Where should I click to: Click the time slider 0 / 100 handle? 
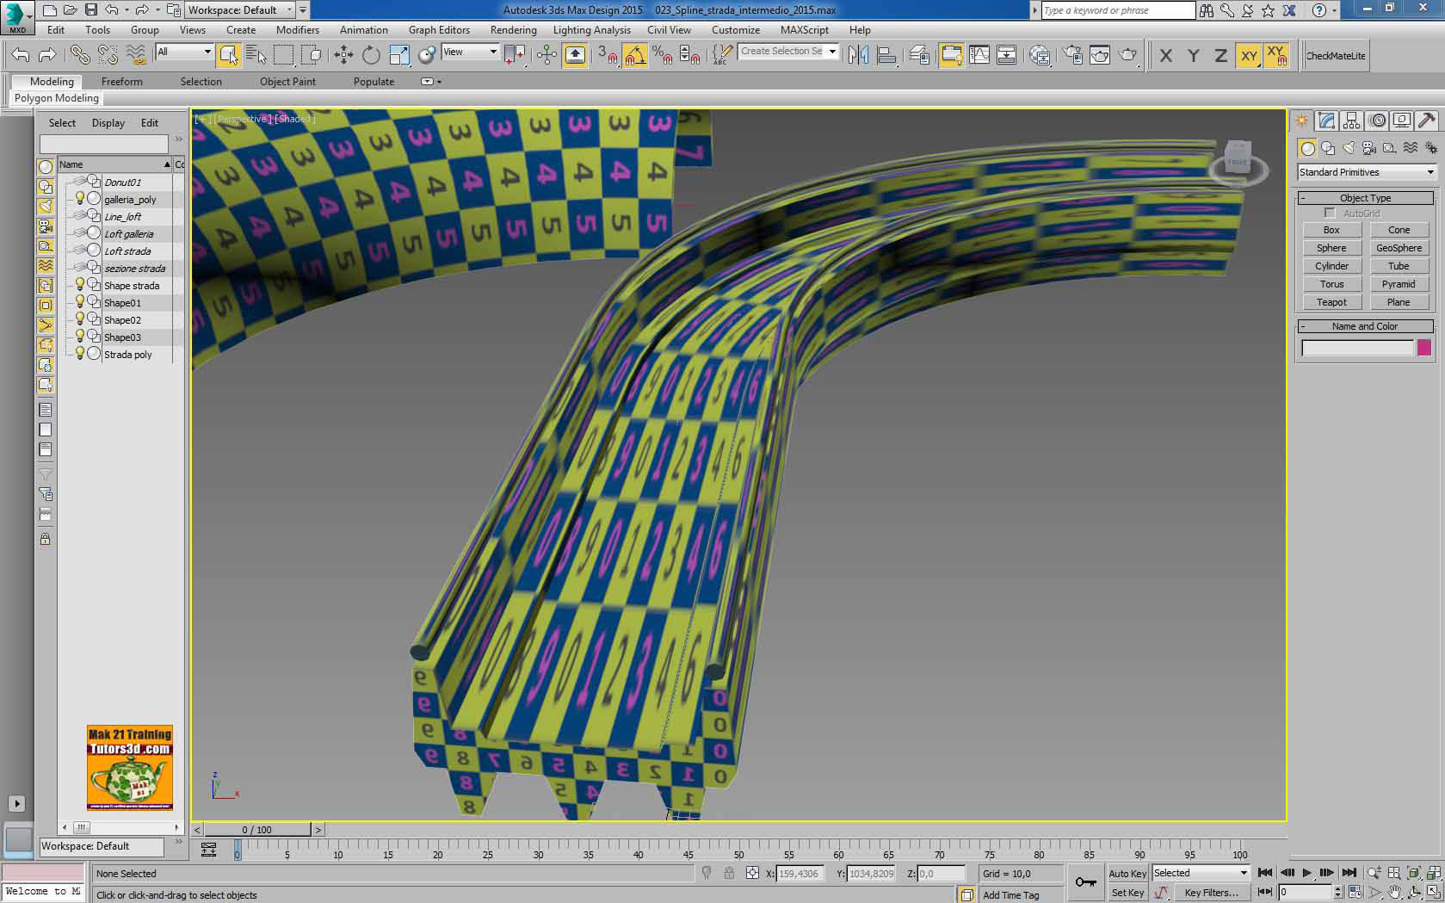click(257, 830)
